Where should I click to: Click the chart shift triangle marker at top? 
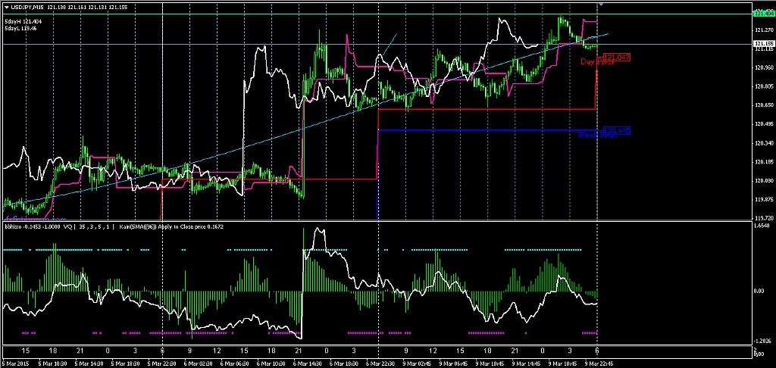[x=599, y=5]
